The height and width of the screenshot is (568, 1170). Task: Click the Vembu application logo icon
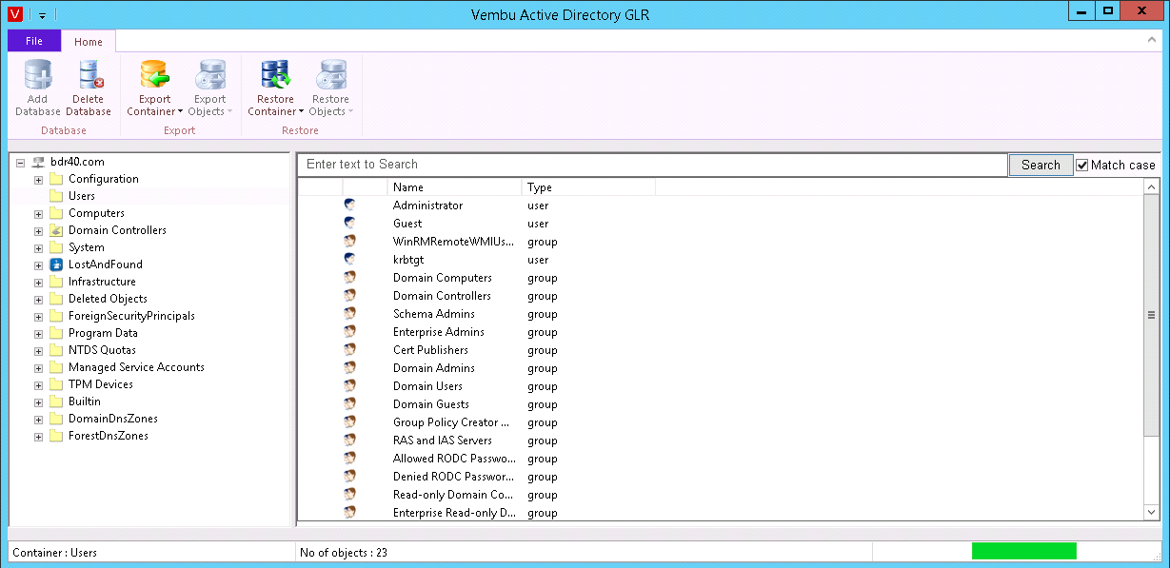(13, 14)
